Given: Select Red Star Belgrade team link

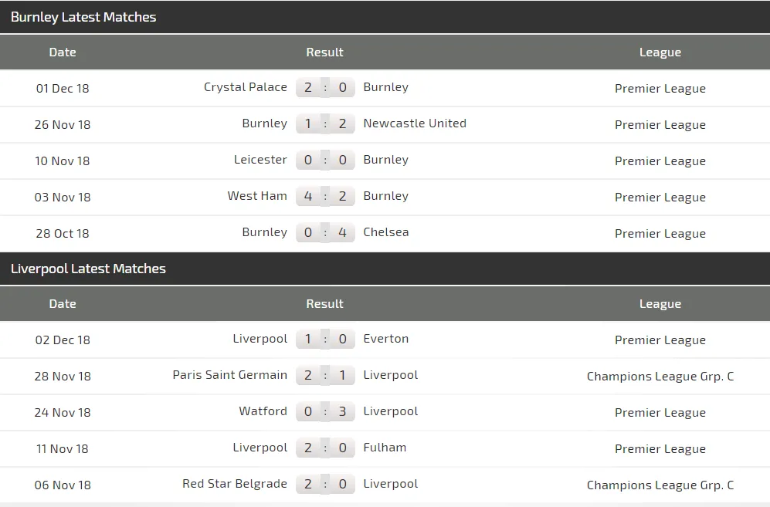Looking at the screenshot, I should [x=234, y=484].
